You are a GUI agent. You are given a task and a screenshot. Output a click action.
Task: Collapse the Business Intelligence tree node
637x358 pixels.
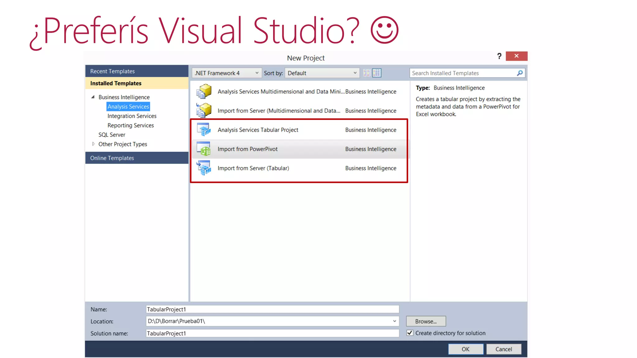click(93, 97)
